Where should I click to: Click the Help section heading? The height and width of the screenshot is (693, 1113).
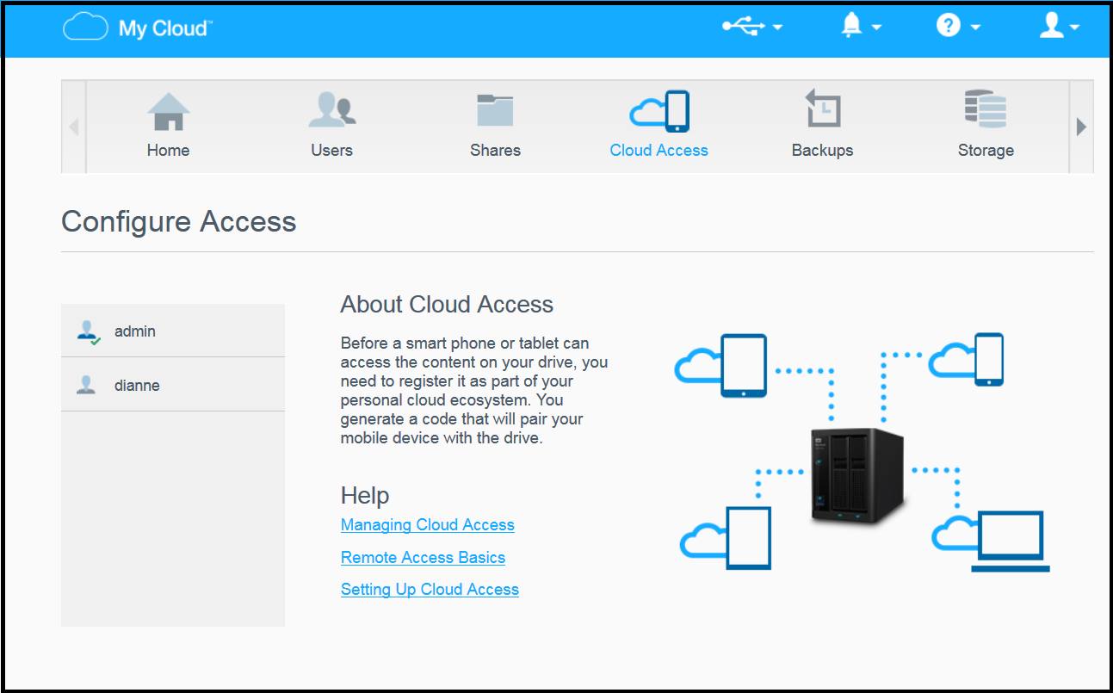[x=365, y=495]
